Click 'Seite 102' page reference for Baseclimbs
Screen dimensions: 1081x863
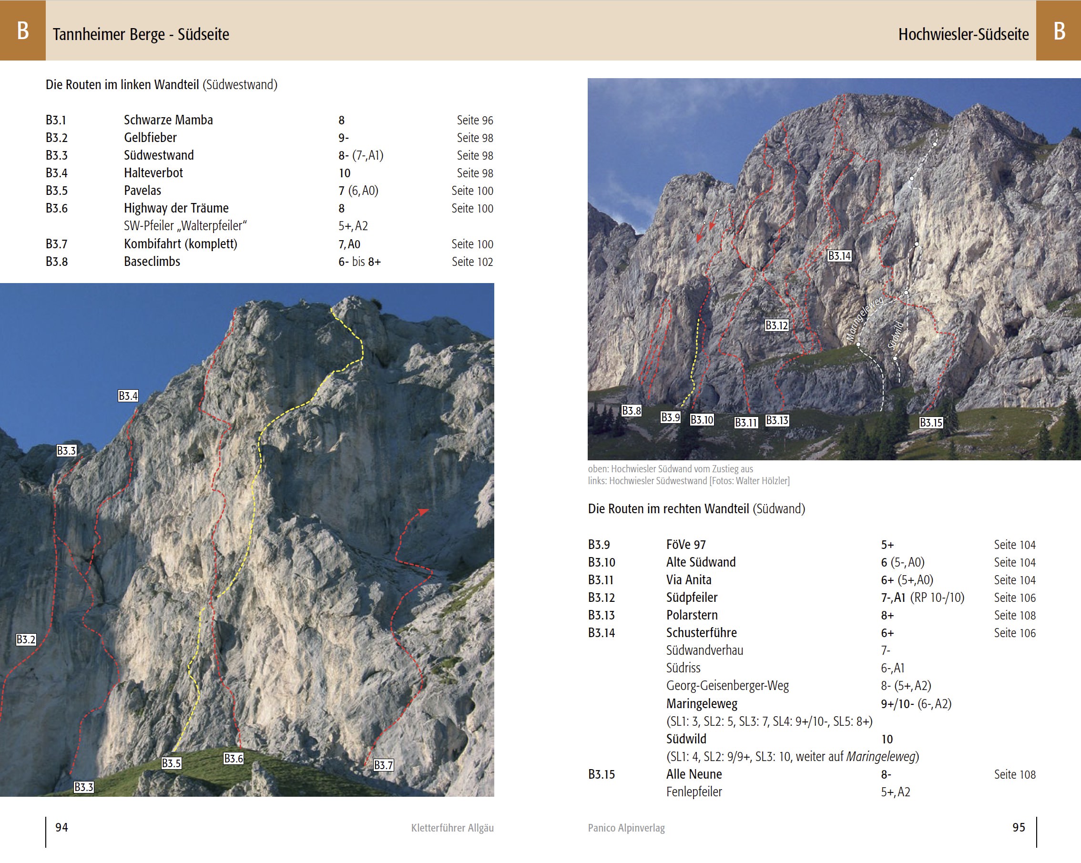click(x=472, y=262)
